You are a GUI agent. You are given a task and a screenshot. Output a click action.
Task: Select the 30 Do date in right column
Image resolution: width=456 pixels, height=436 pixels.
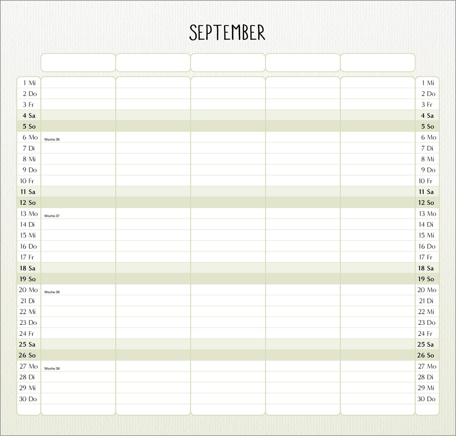click(426, 399)
